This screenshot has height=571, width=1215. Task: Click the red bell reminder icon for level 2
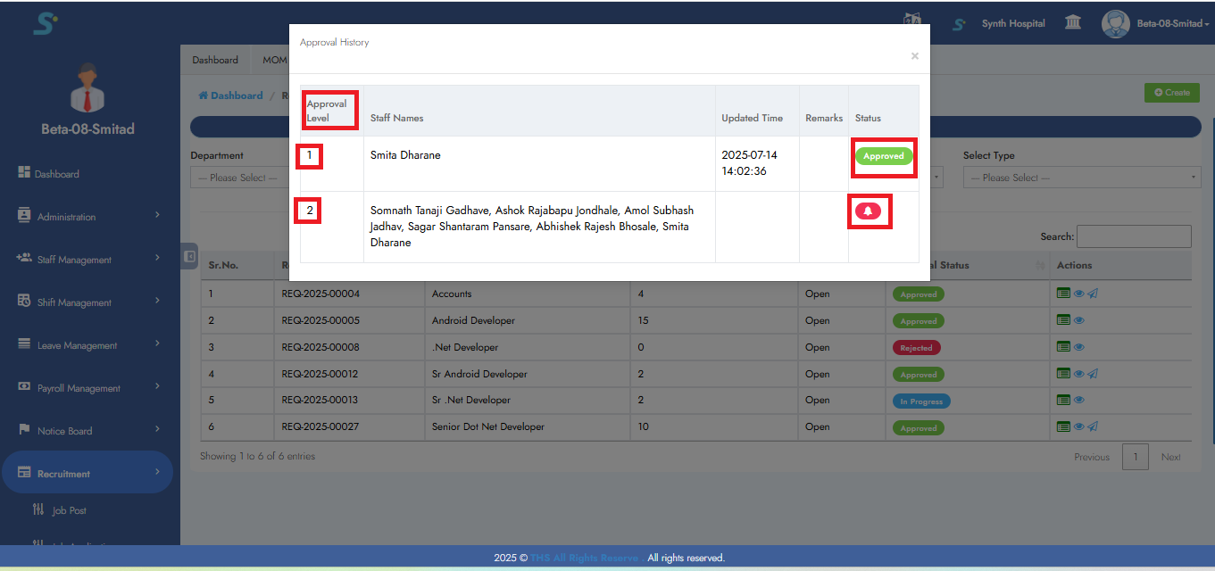pos(868,211)
